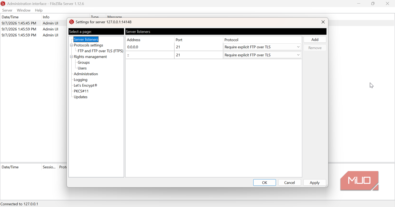Open the Let's Encrypt® page
The image size is (395, 207).
tap(85, 86)
